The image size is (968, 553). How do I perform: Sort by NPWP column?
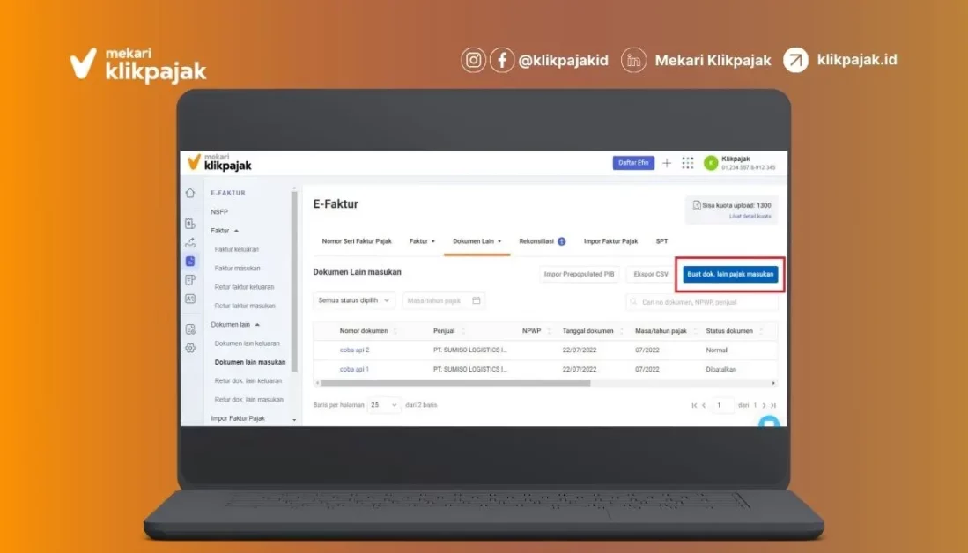pyautogui.click(x=549, y=331)
